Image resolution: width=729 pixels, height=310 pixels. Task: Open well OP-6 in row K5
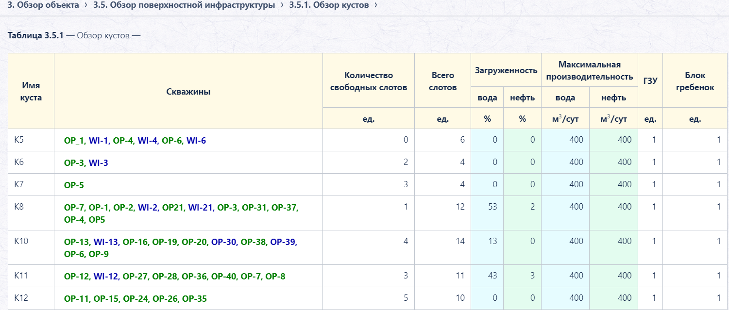coord(172,140)
